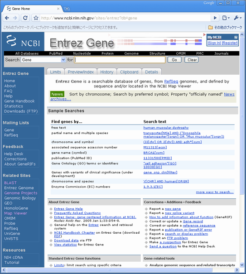The width and height of the screenshot is (246, 274).
Task: Close the Gene Home tab
Action: coord(58,9)
